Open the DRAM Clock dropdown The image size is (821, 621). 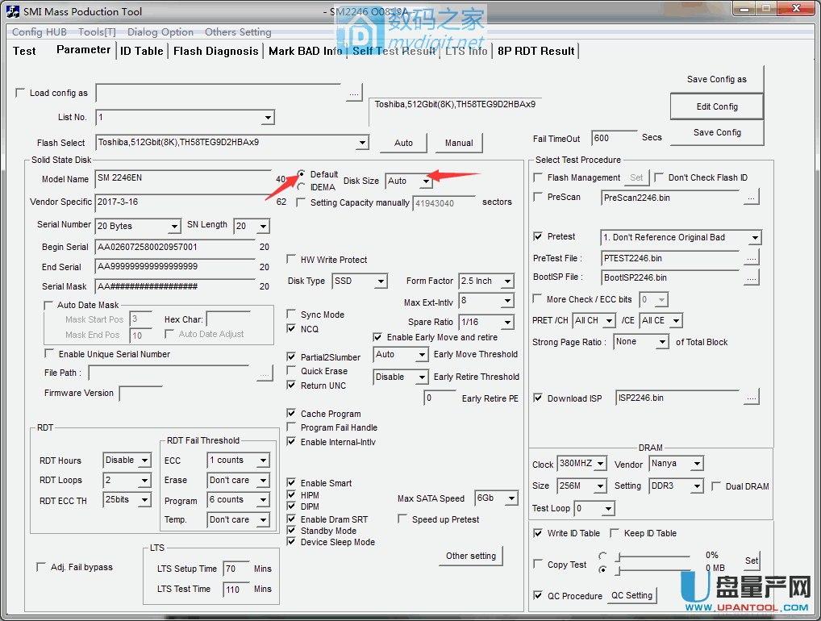coord(598,464)
